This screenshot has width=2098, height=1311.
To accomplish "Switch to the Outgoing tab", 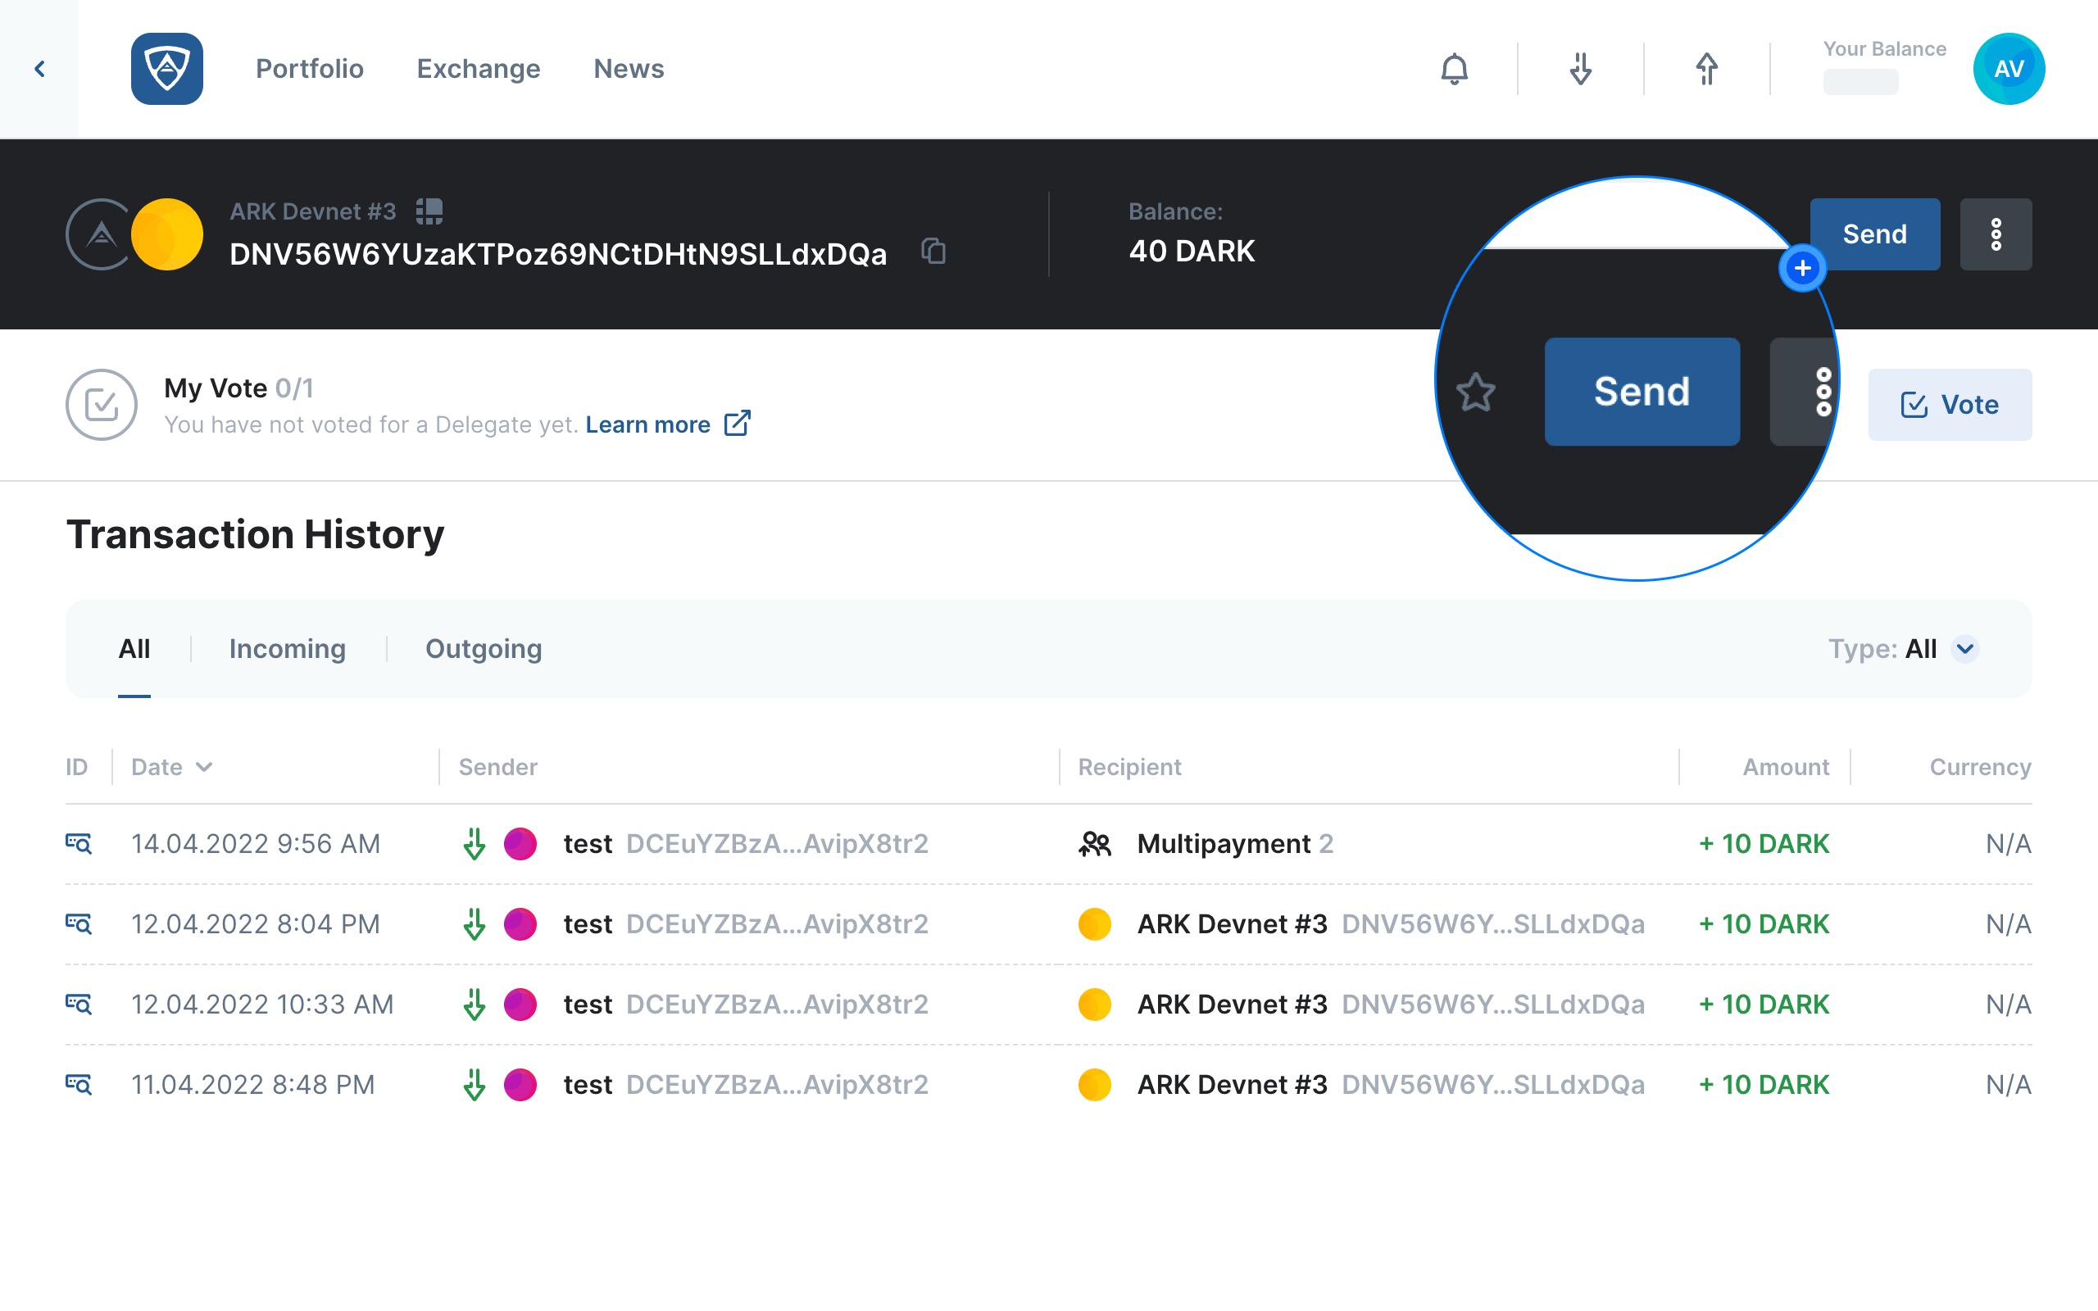I will (x=484, y=649).
